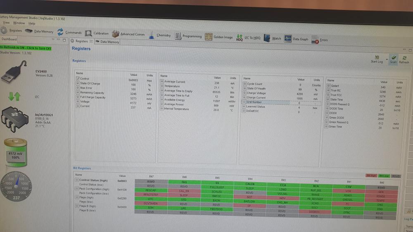Open the Registers toolbar icon

[4, 30]
